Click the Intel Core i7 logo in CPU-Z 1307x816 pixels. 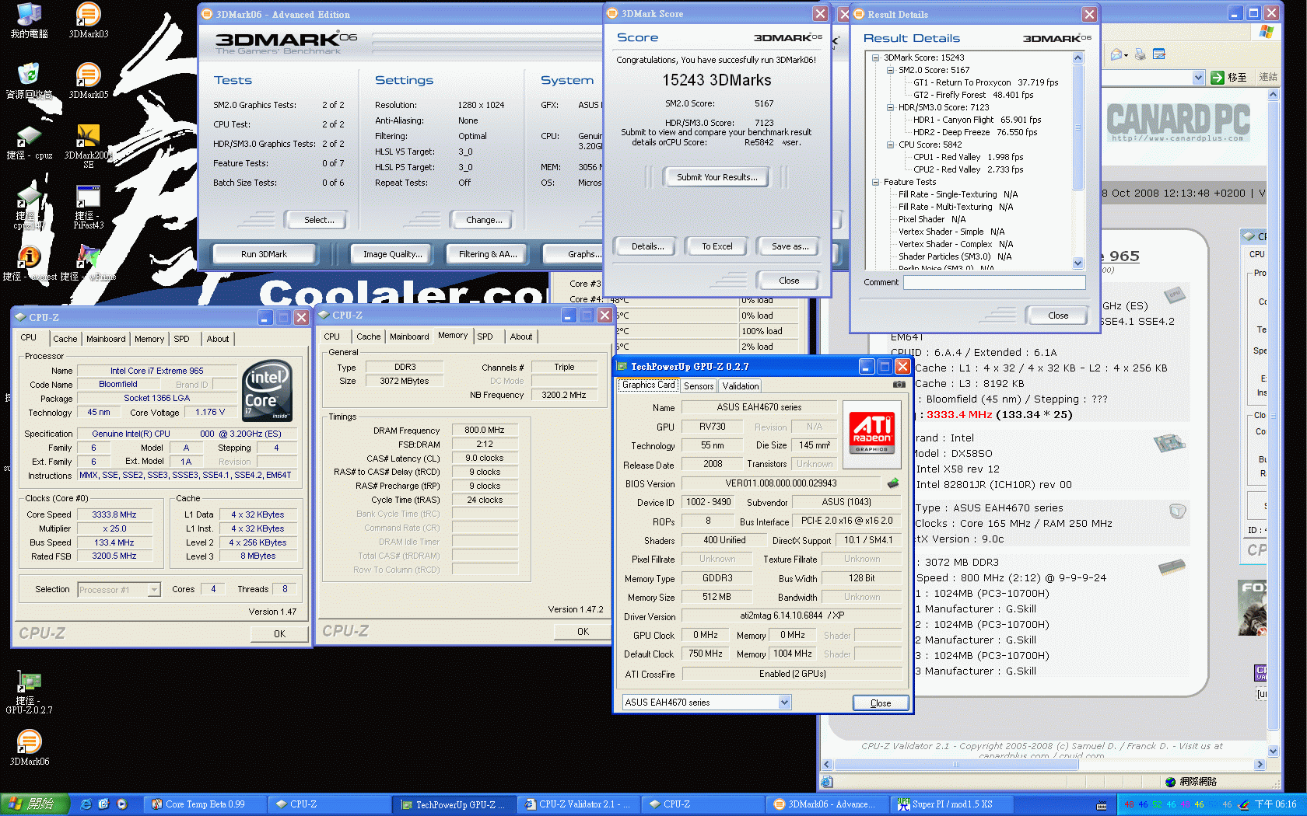click(268, 390)
